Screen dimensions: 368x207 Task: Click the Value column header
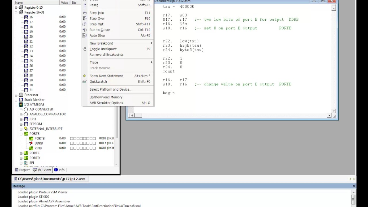tap(65, 3)
